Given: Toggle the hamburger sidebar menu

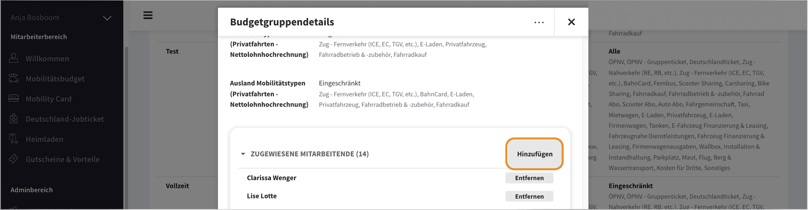Looking at the screenshot, I should 148,15.
